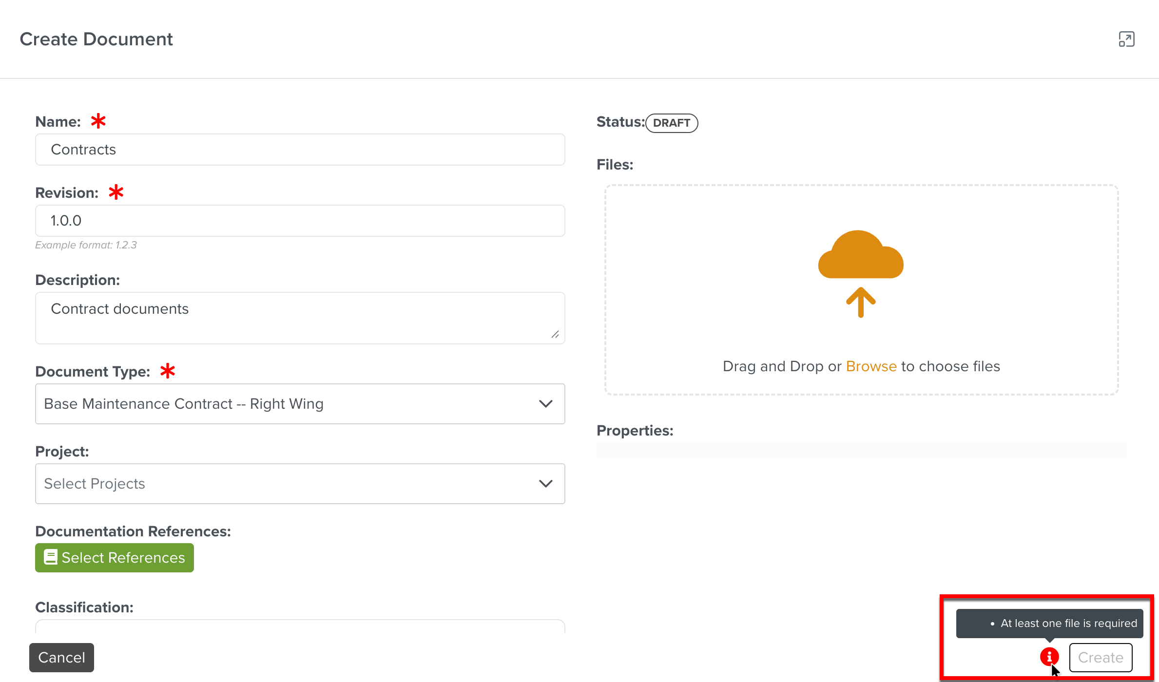
Task: Click the Description text area
Action: (x=300, y=318)
